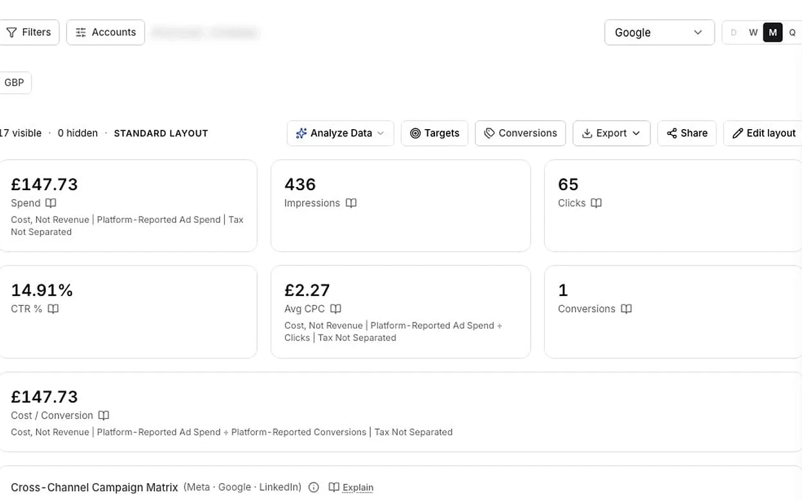Click the download icon in Export
The image size is (802, 501).
[x=587, y=133]
